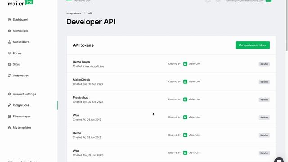Screen dimensions: 288x162
Task: Click the "Demo Token" name
Action: (x=81, y=62)
